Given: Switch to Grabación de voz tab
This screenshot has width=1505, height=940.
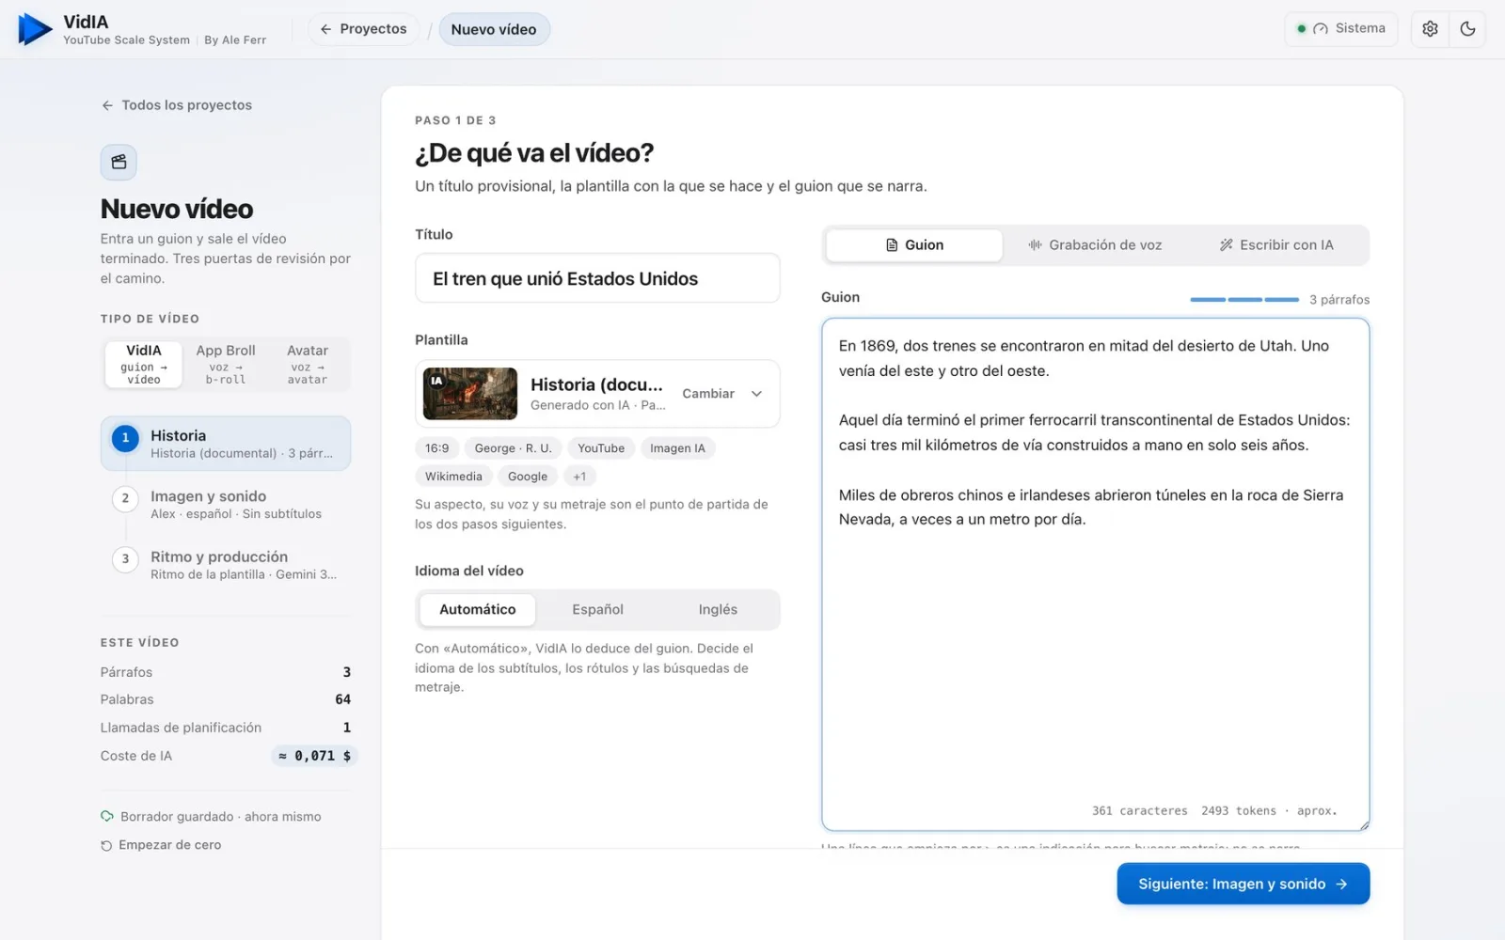Looking at the screenshot, I should 1095,245.
